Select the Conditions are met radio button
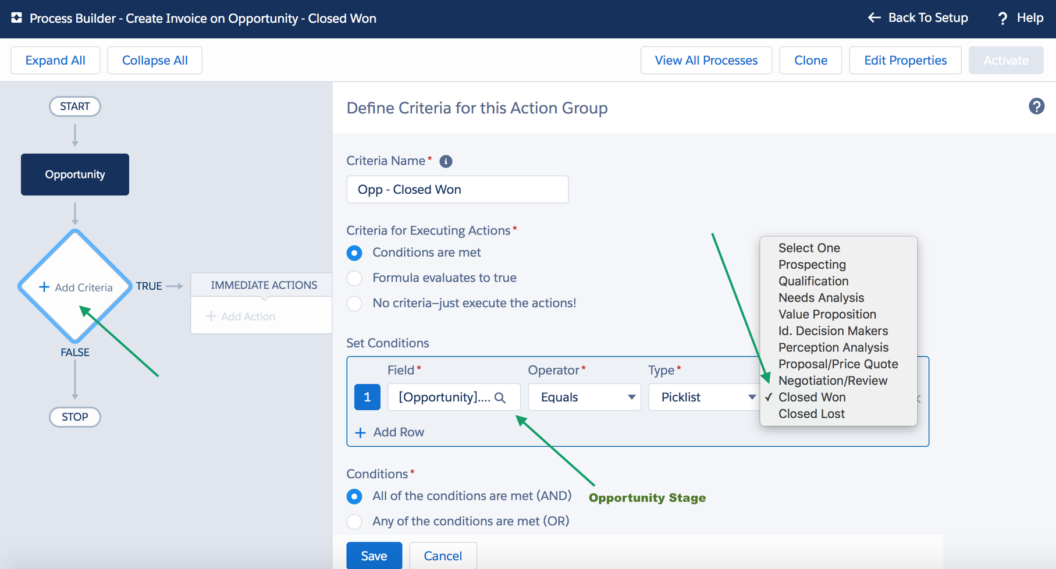 tap(354, 253)
